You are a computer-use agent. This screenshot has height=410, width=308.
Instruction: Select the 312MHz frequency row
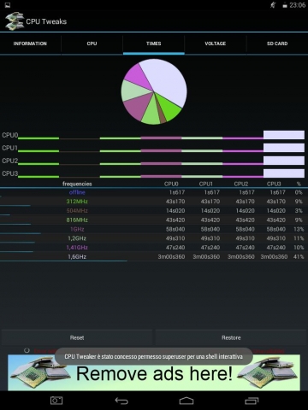(154, 202)
